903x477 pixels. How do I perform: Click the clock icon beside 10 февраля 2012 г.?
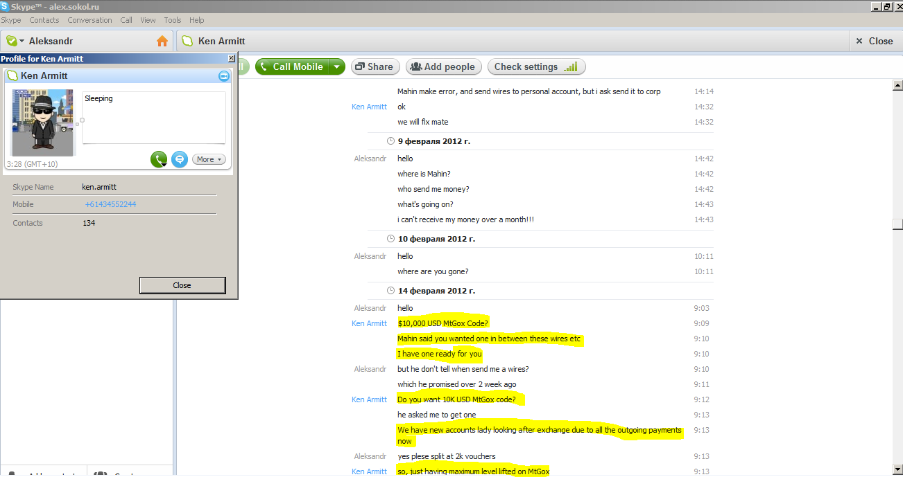point(390,239)
